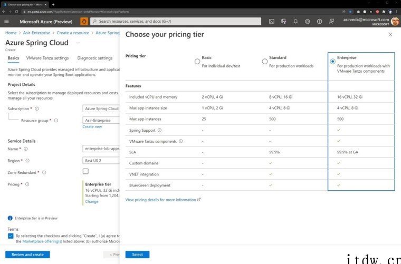This screenshot has width=401, height=264.
Task: Click the Select button
Action: (137, 255)
